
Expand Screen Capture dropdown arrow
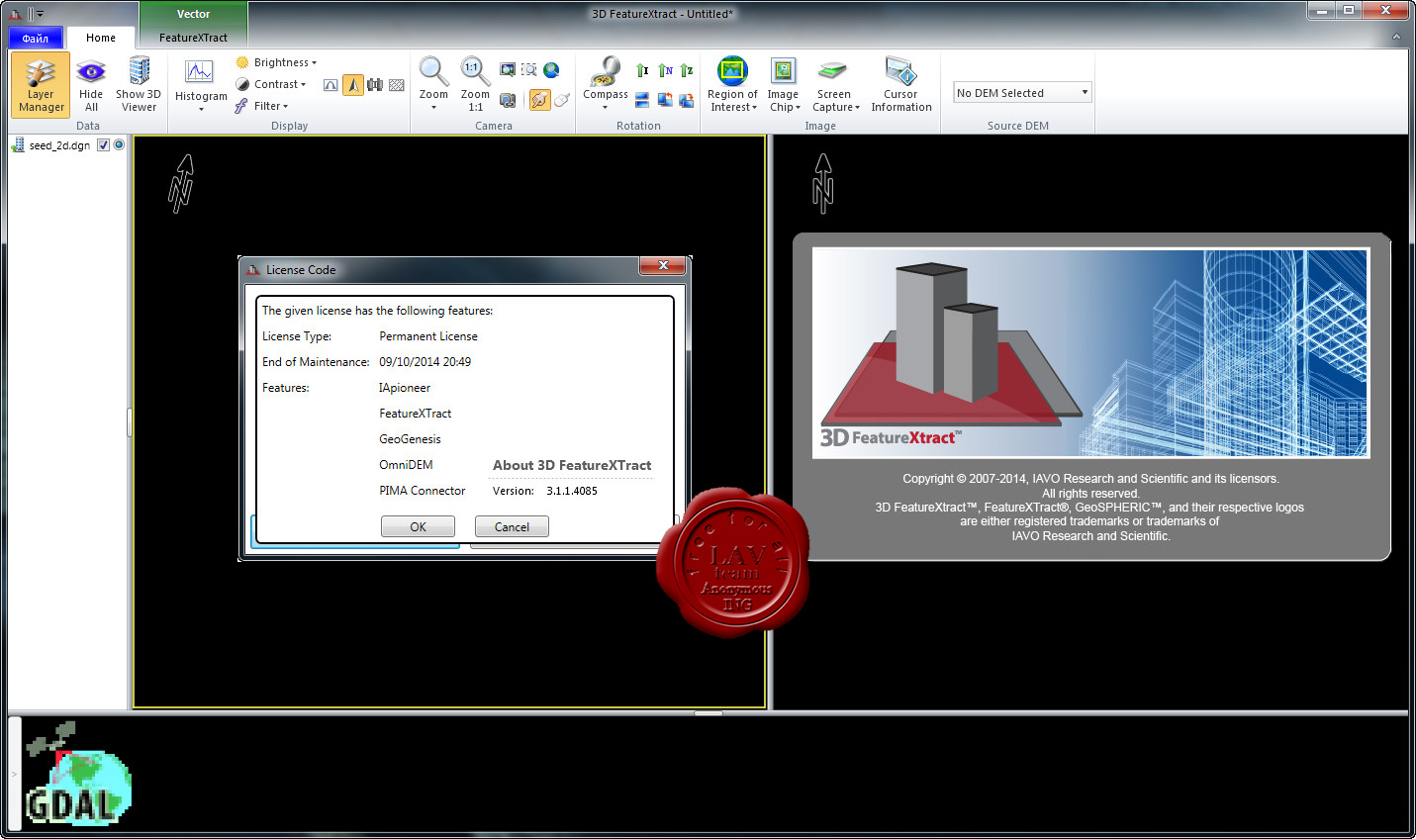point(857,108)
